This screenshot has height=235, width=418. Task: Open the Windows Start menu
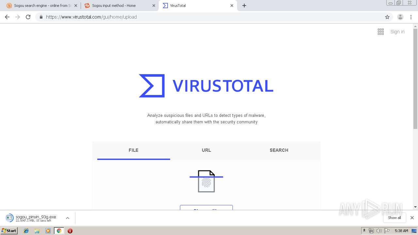tap(9, 230)
